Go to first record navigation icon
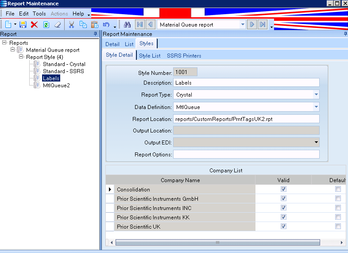 coord(140,24)
